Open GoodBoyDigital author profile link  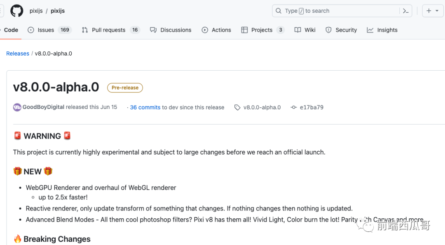[x=43, y=107]
